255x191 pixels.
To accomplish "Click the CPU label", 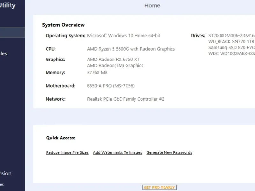I will [x=51, y=49].
